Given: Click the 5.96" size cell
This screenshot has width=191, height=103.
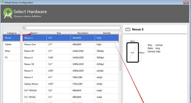Looking at the screenshot, I should pyautogui.click(x=59, y=57).
